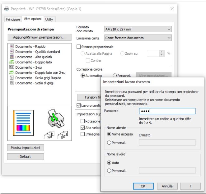The height and width of the screenshot is (194, 206).
Task: Enable the Stampa proporzionale checkbox
Action: (79, 47)
